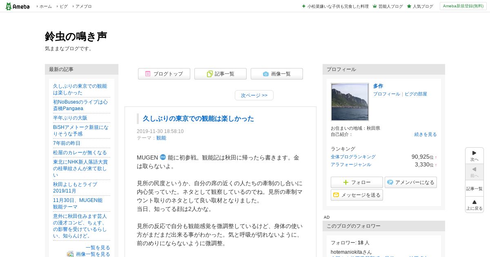Open follower hotemaniokitaさん
Viewport: 490px width, 257px height.
tap(351, 252)
